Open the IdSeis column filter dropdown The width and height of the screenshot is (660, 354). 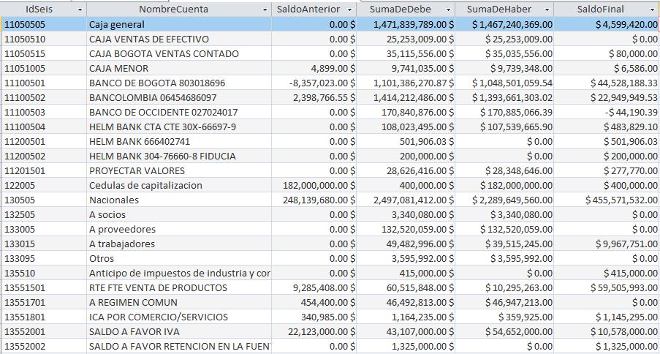[80, 10]
